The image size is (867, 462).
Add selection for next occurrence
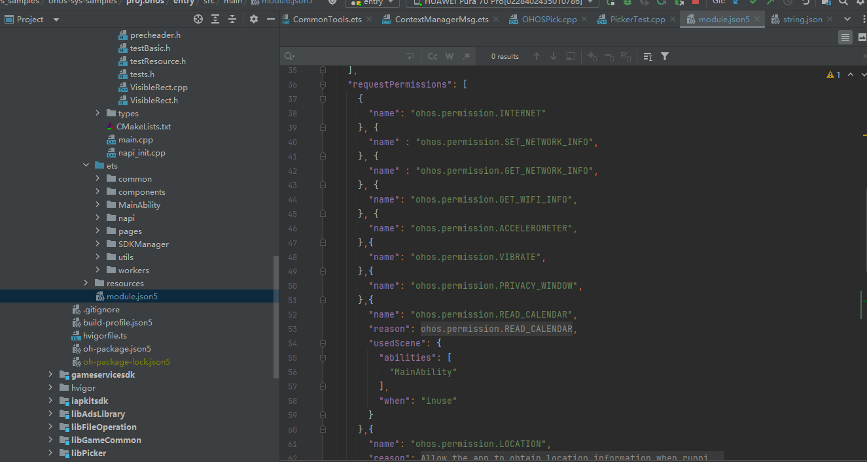pyautogui.click(x=592, y=57)
